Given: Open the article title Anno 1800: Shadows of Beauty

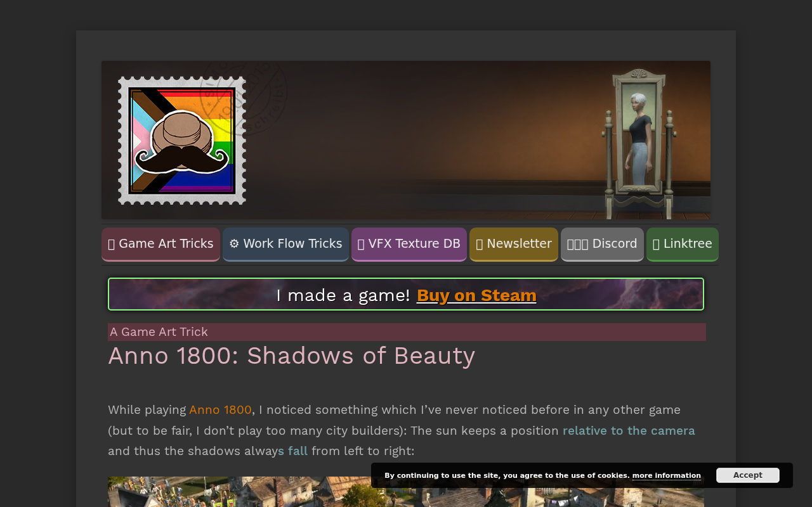Looking at the screenshot, I should point(291,356).
